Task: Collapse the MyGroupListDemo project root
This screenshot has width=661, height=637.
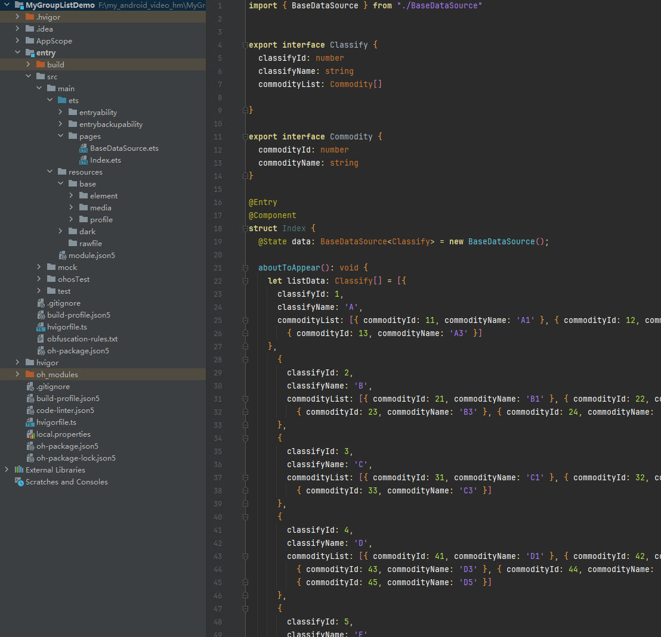Action: pyautogui.click(x=7, y=5)
